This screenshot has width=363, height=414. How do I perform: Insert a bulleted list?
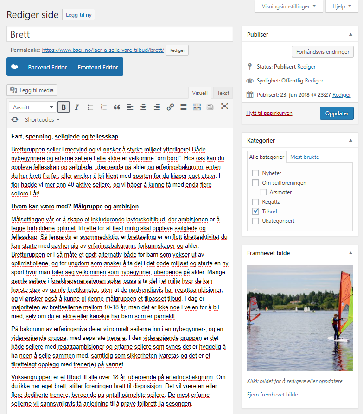pos(90,107)
